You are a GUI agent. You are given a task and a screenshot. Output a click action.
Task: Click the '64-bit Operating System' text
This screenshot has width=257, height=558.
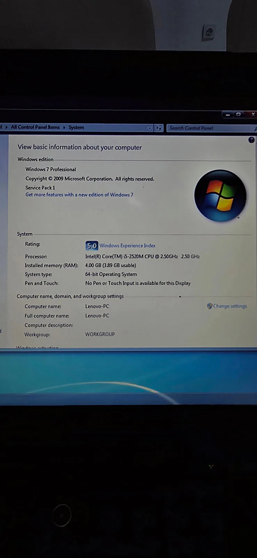tap(111, 274)
